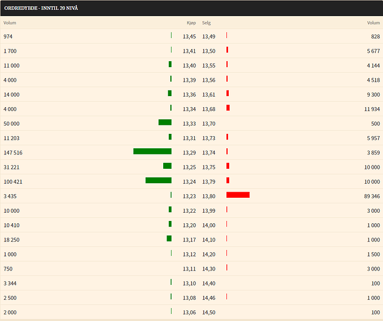This screenshot has width=383, height=321.
Task: Select sell price 13,75
Action: pyautogui.click(x=209, y=167)
